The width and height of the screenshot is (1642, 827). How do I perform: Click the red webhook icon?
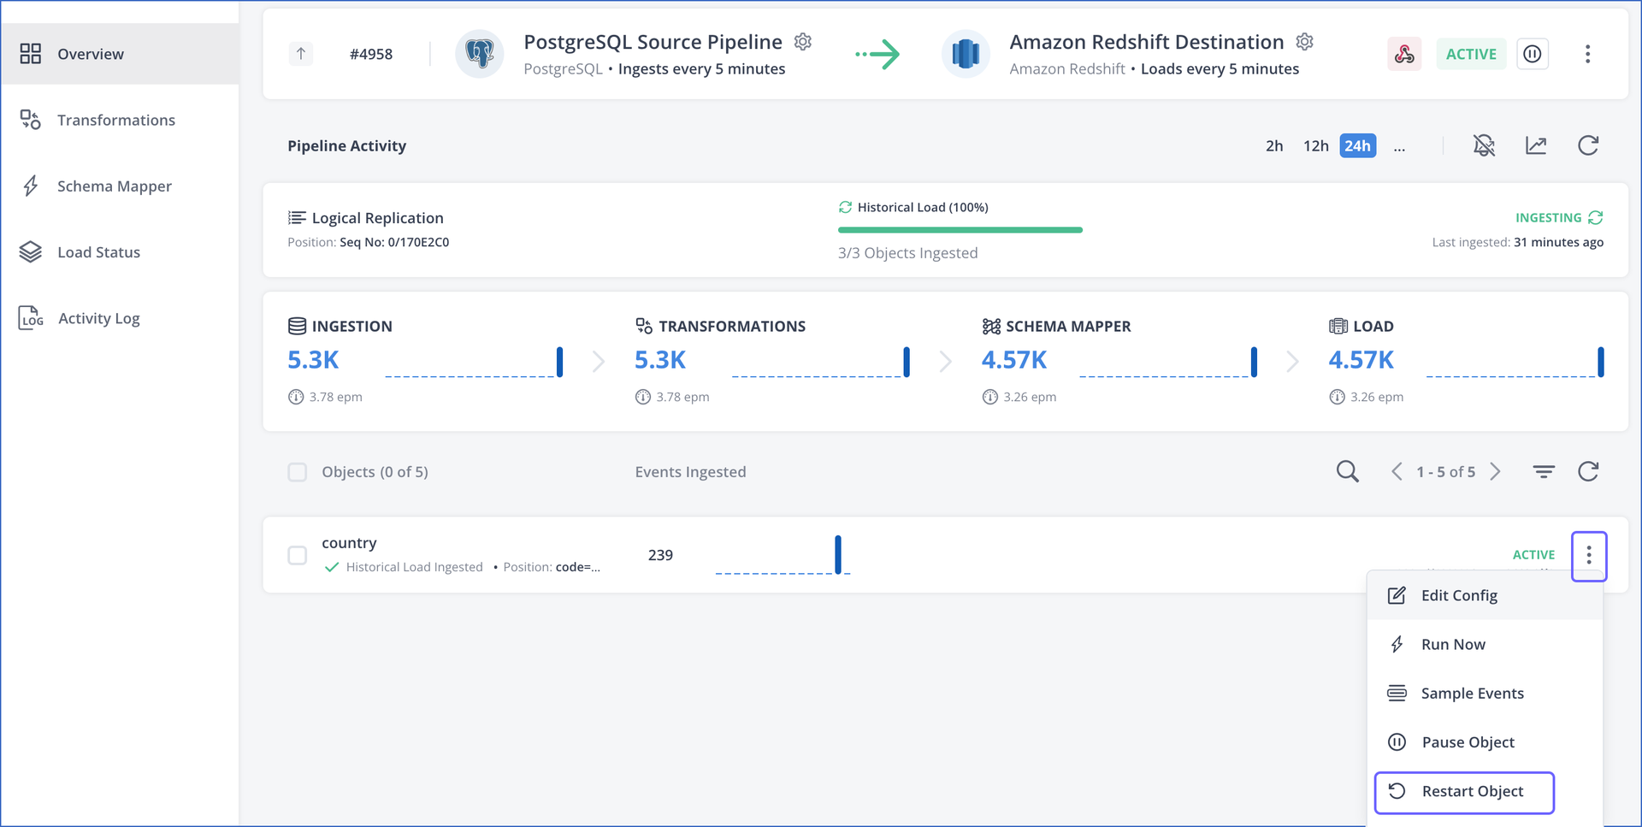(x=1404, y=54)
